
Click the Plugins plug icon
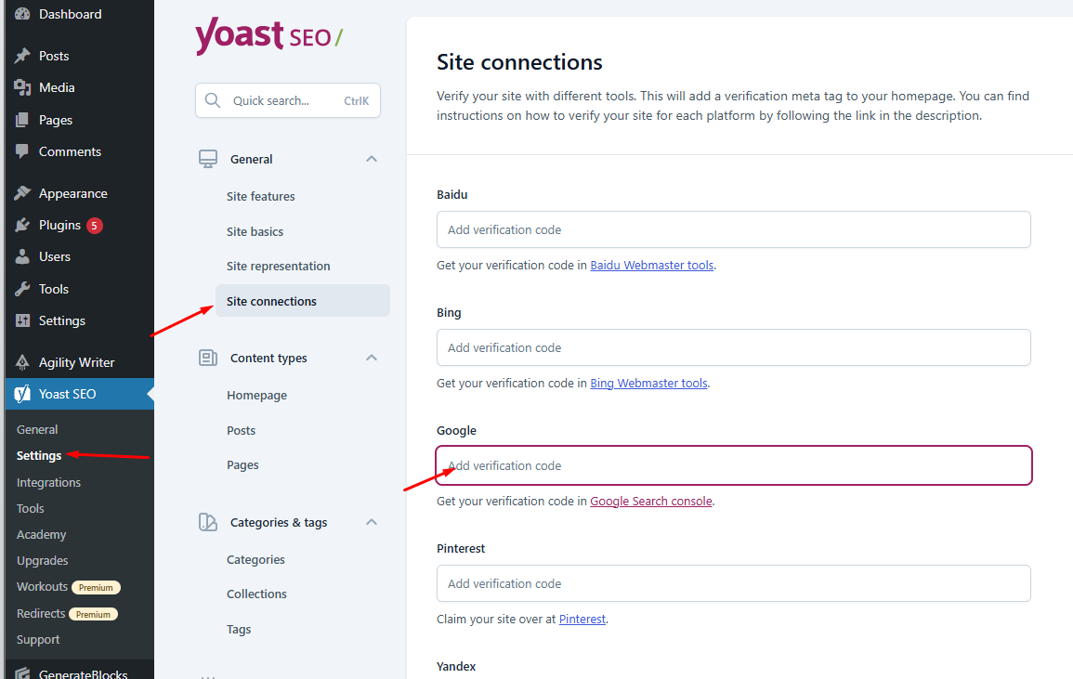click(22, 225)
